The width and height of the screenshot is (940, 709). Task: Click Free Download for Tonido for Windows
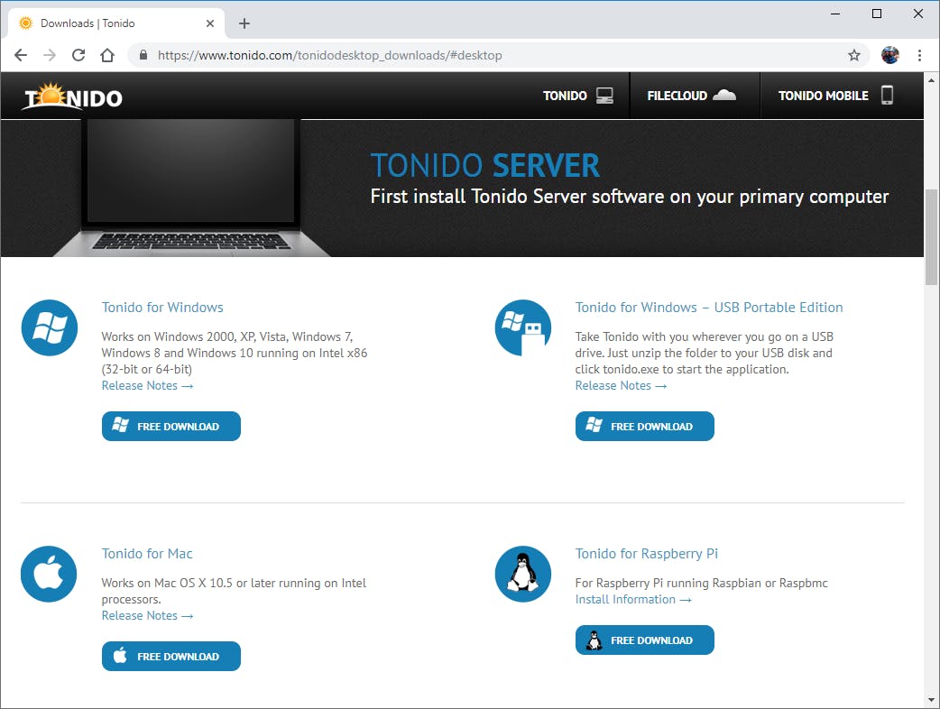[x=170, y=426]
